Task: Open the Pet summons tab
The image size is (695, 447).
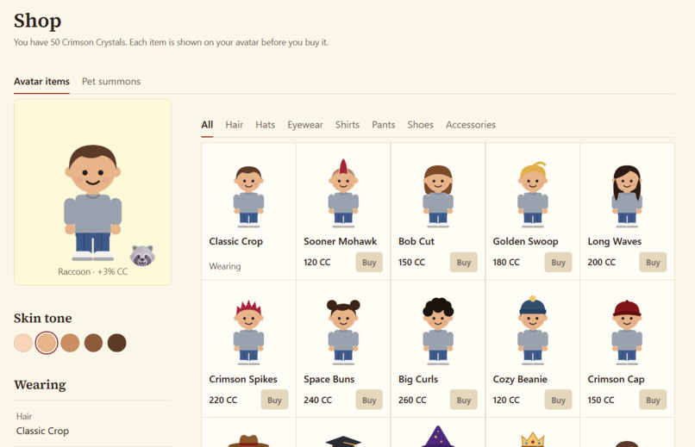Action: [x=111, y=82]
